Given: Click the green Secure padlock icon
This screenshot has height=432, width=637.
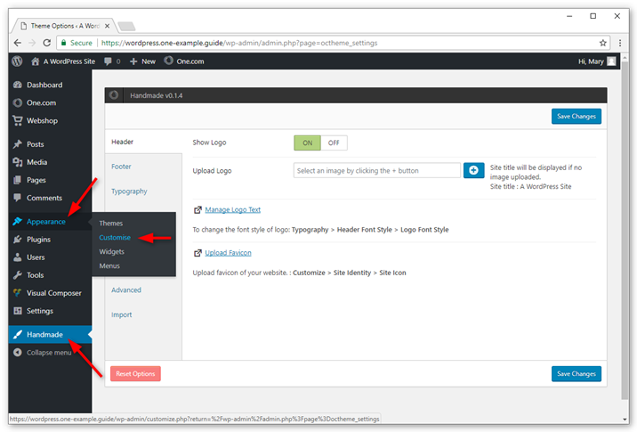Looking at the screenshot, I should click(x=63, y=43).
